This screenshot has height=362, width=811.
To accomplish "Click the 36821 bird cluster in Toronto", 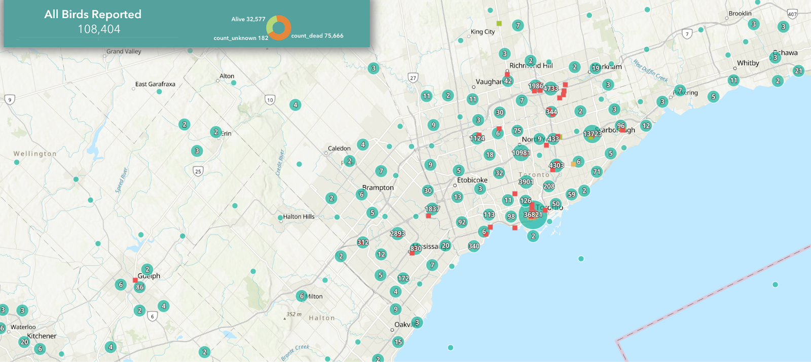I will (x=533, y=215).
